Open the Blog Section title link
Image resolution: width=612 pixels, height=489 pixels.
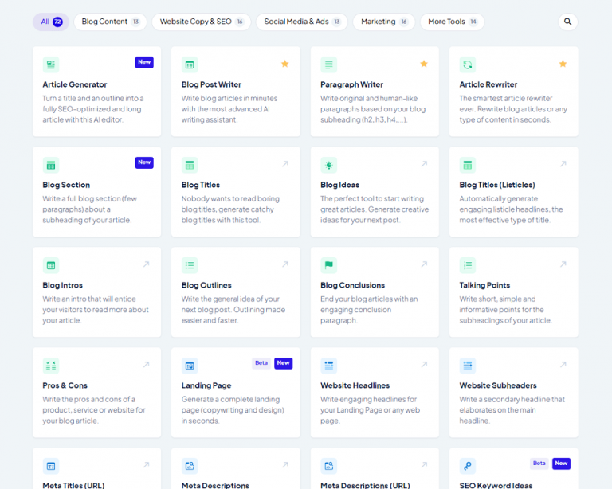(x=66, y=185)
